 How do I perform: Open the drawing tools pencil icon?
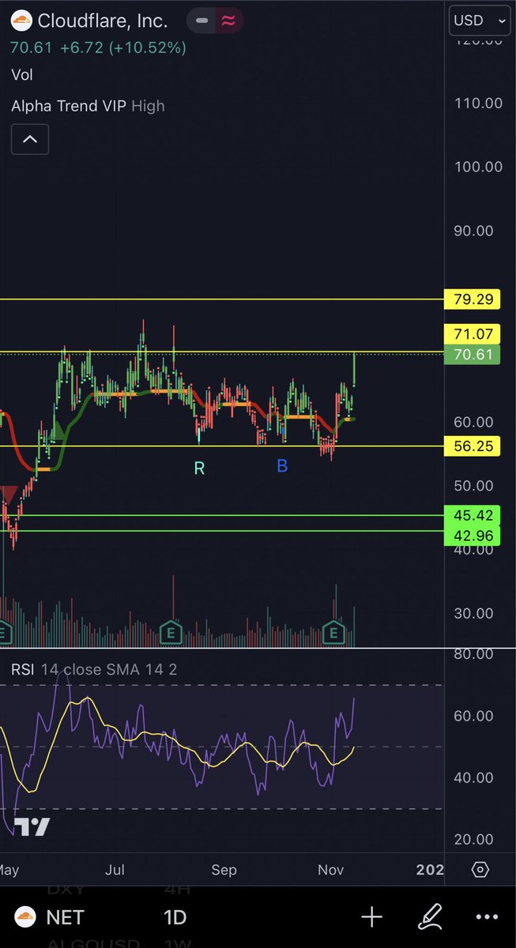(431, 917)
